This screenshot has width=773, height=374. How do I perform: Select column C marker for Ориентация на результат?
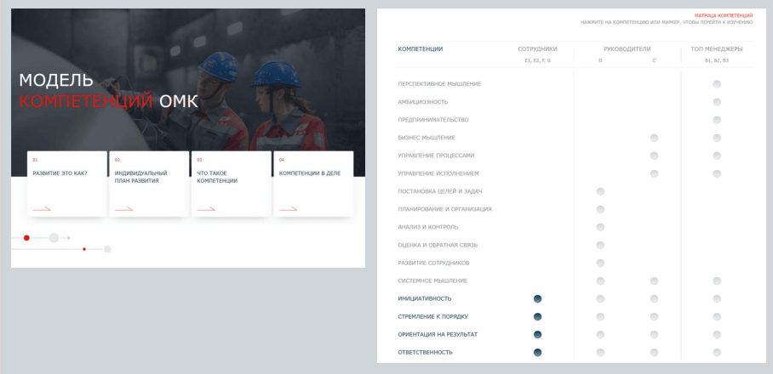click(654, 335)
